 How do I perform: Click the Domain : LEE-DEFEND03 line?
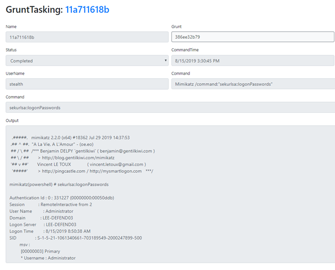click(41, 218)
